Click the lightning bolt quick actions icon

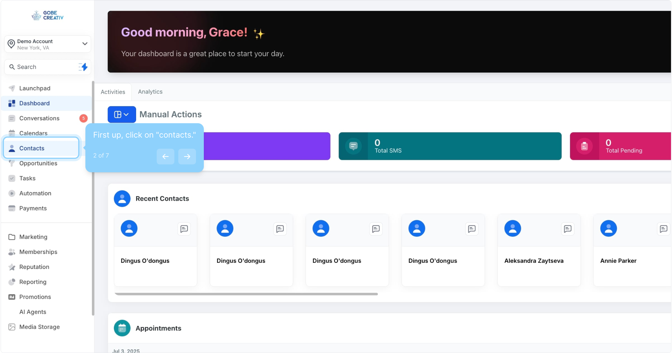point(84,67)
